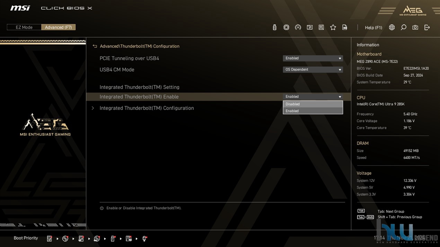The width and height of the screenshot is (440, 247).
Task: Click Intel(R) Core(TM) Ultra 9 285K text
Action: pyautogui.click(x=380, y=104)
